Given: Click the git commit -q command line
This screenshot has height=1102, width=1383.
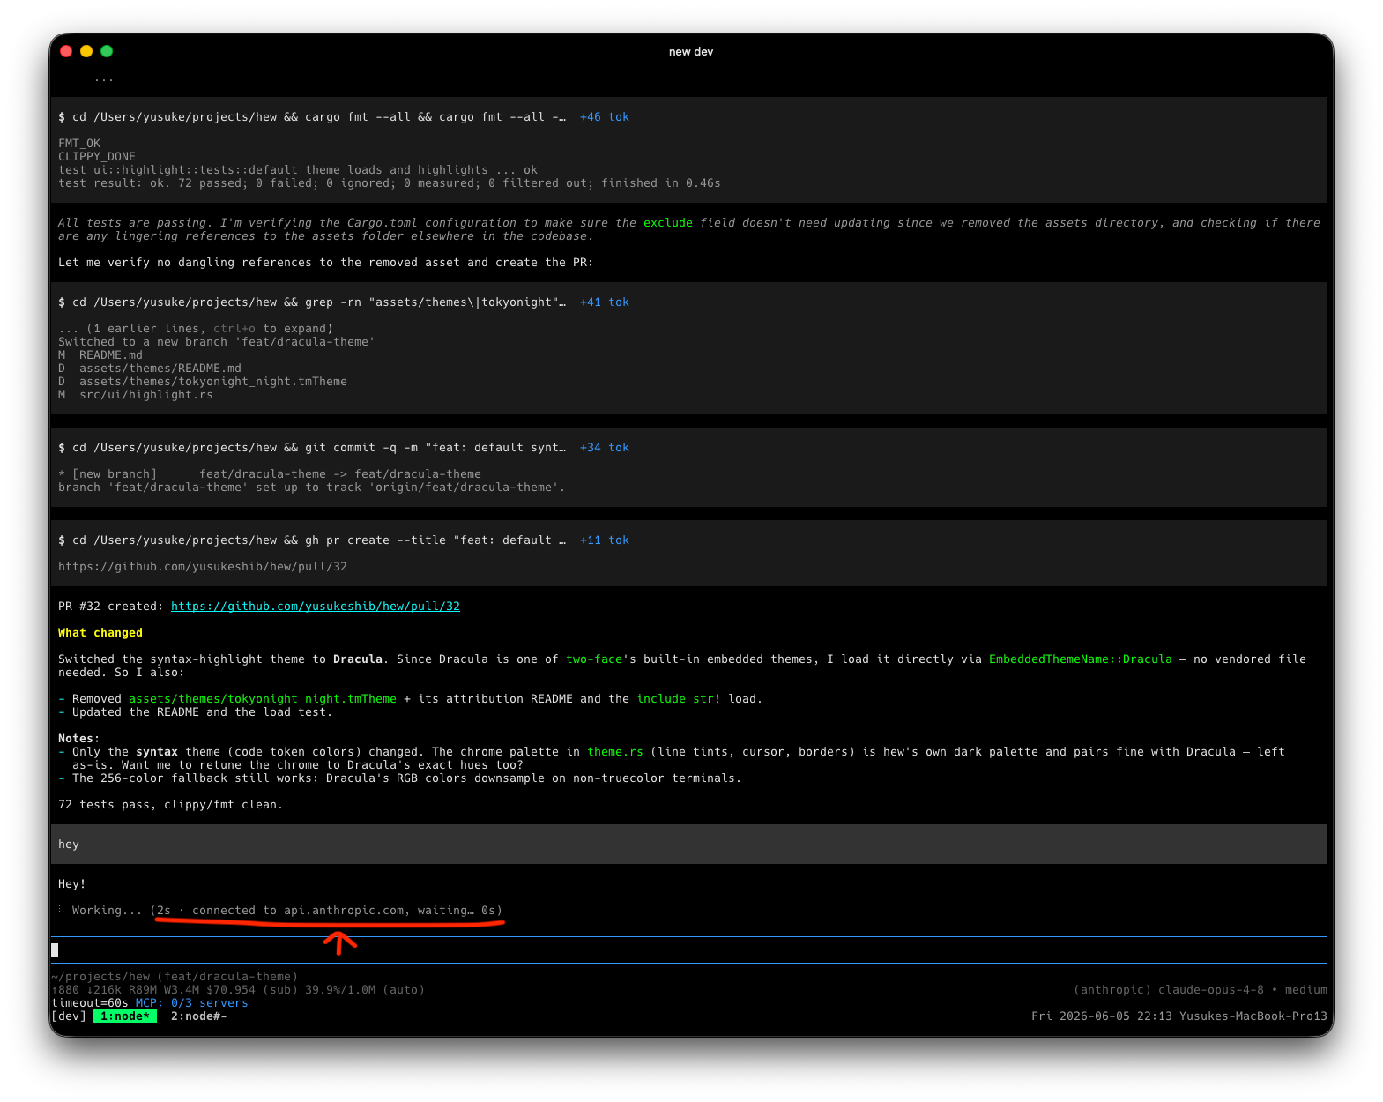Looking at the screenshot, I should [312, 448].
